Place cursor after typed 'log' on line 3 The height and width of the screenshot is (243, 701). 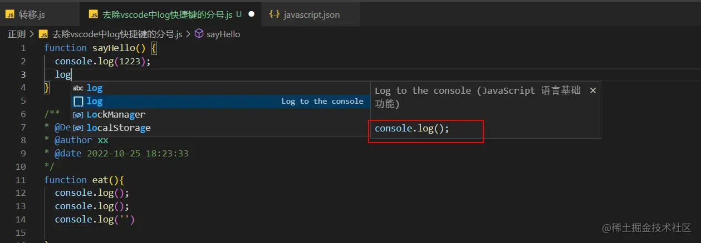[72, 74]
